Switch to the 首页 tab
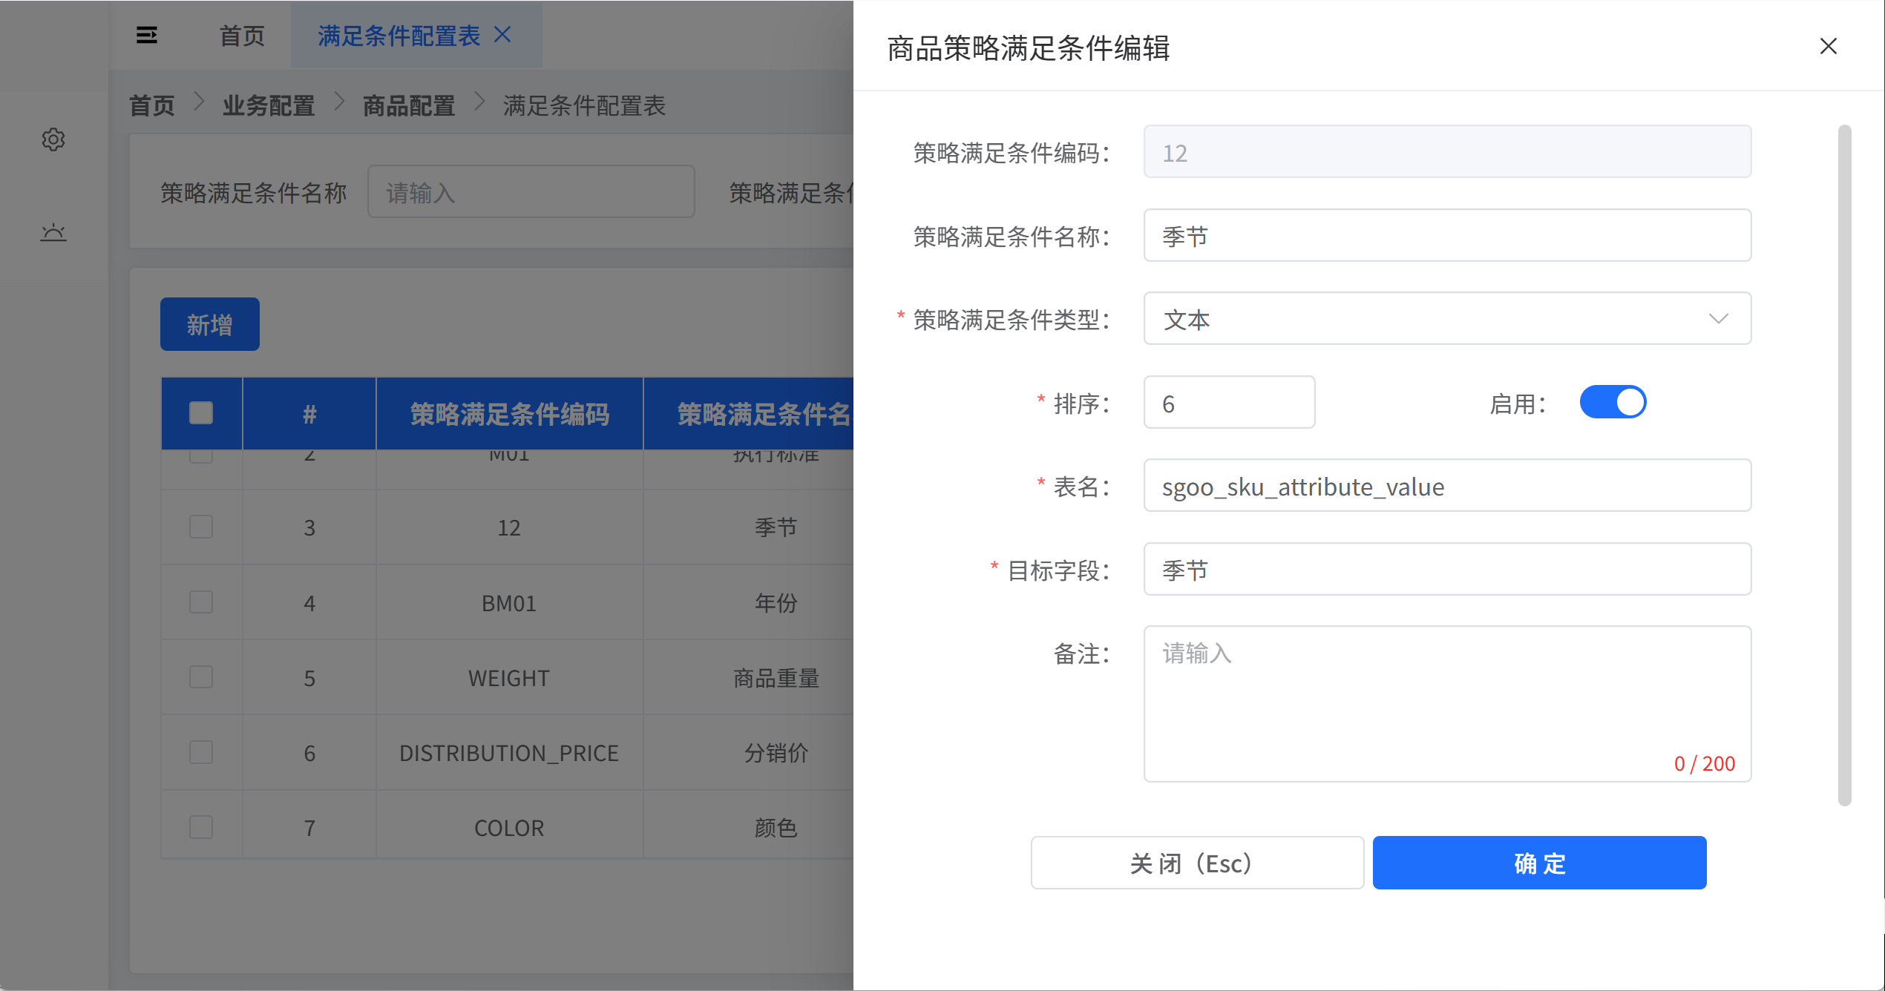This screenshot has height=991, width=1885. click(242, 35)
